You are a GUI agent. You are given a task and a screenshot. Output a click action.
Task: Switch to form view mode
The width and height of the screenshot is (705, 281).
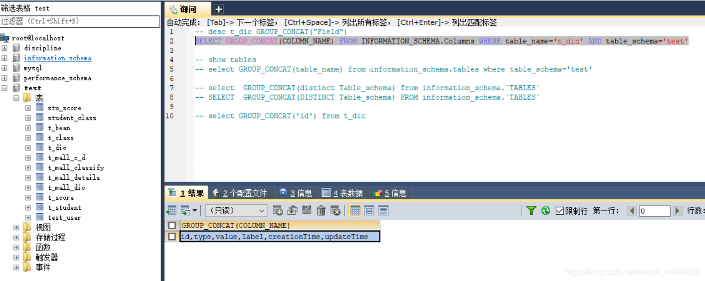369,211
